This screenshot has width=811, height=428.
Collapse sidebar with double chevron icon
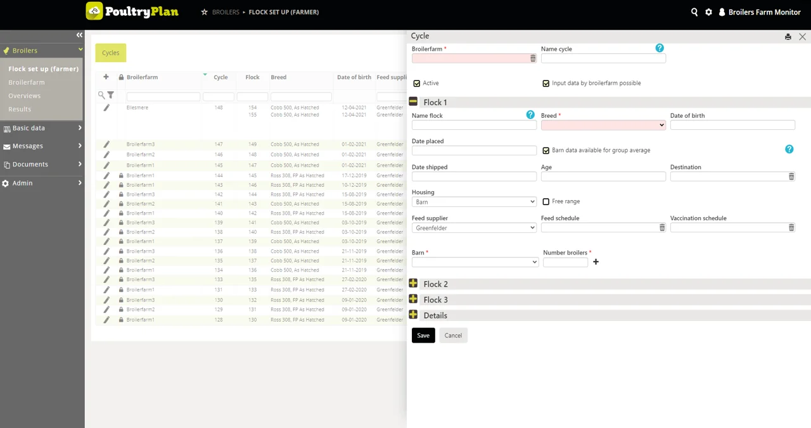coord(79,35)
